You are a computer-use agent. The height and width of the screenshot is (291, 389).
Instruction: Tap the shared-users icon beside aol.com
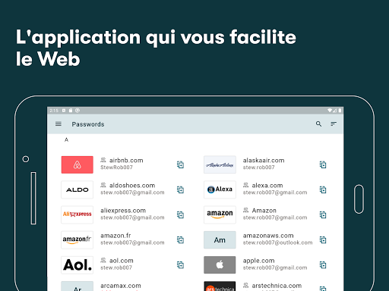(x=103, y=260)
